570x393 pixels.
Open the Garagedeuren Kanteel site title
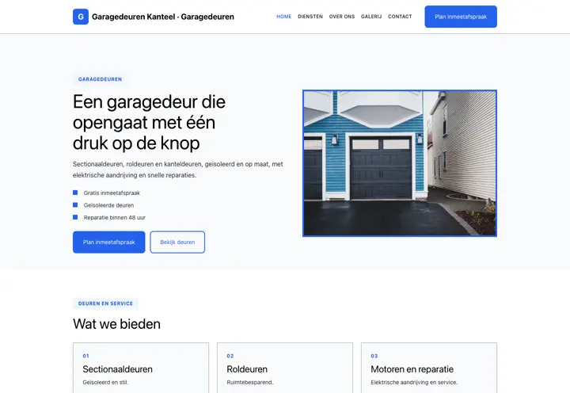163,17
